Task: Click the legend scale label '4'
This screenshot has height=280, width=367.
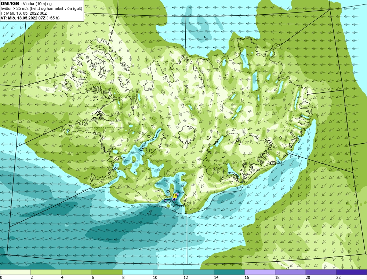Action: click(x=62, y=277)
